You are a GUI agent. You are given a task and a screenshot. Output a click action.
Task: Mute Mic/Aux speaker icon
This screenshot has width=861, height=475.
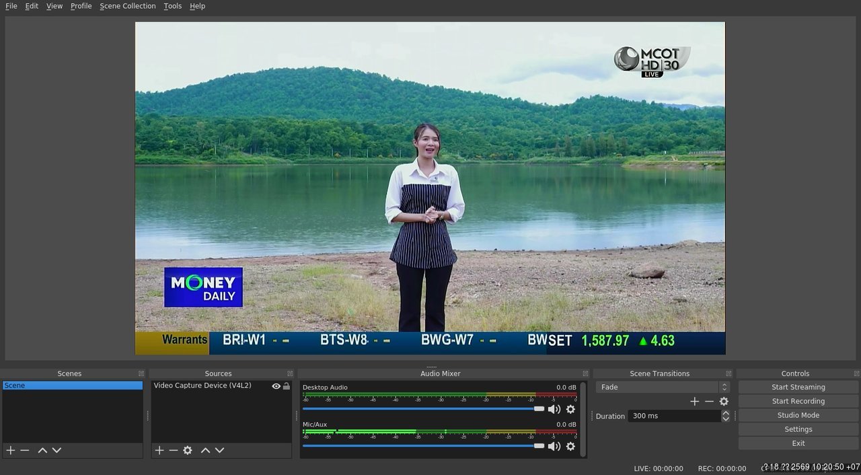pyautogui.click(x=554, y=446)
